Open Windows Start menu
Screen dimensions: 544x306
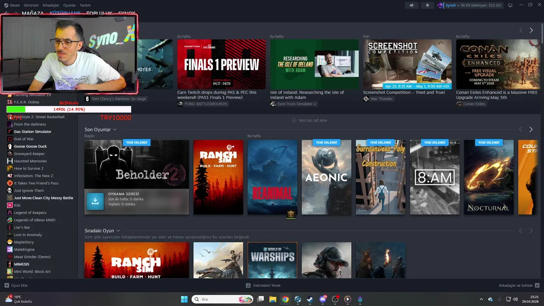click(184, 299)
